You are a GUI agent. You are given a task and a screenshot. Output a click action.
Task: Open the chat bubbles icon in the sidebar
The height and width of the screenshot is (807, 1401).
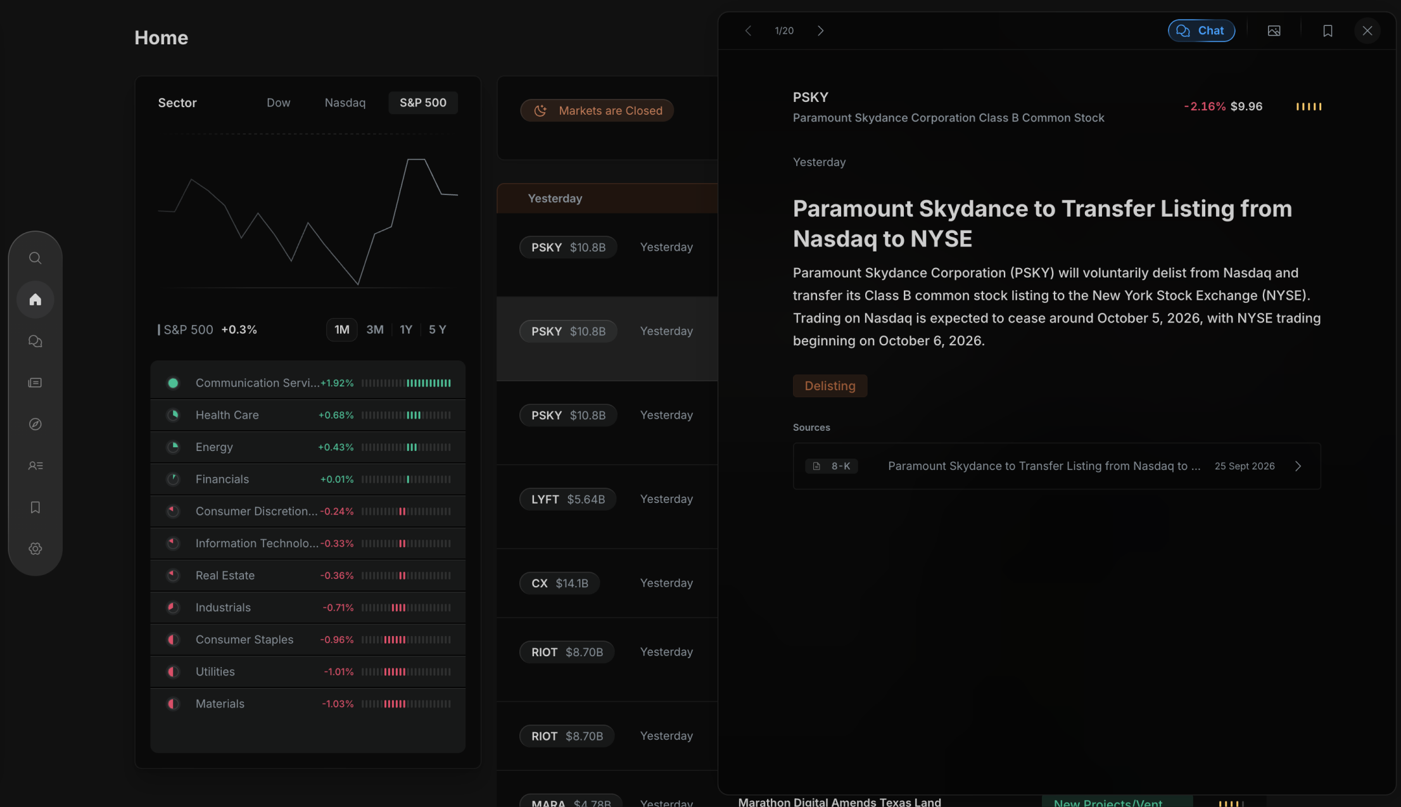[x=35, y=341]
